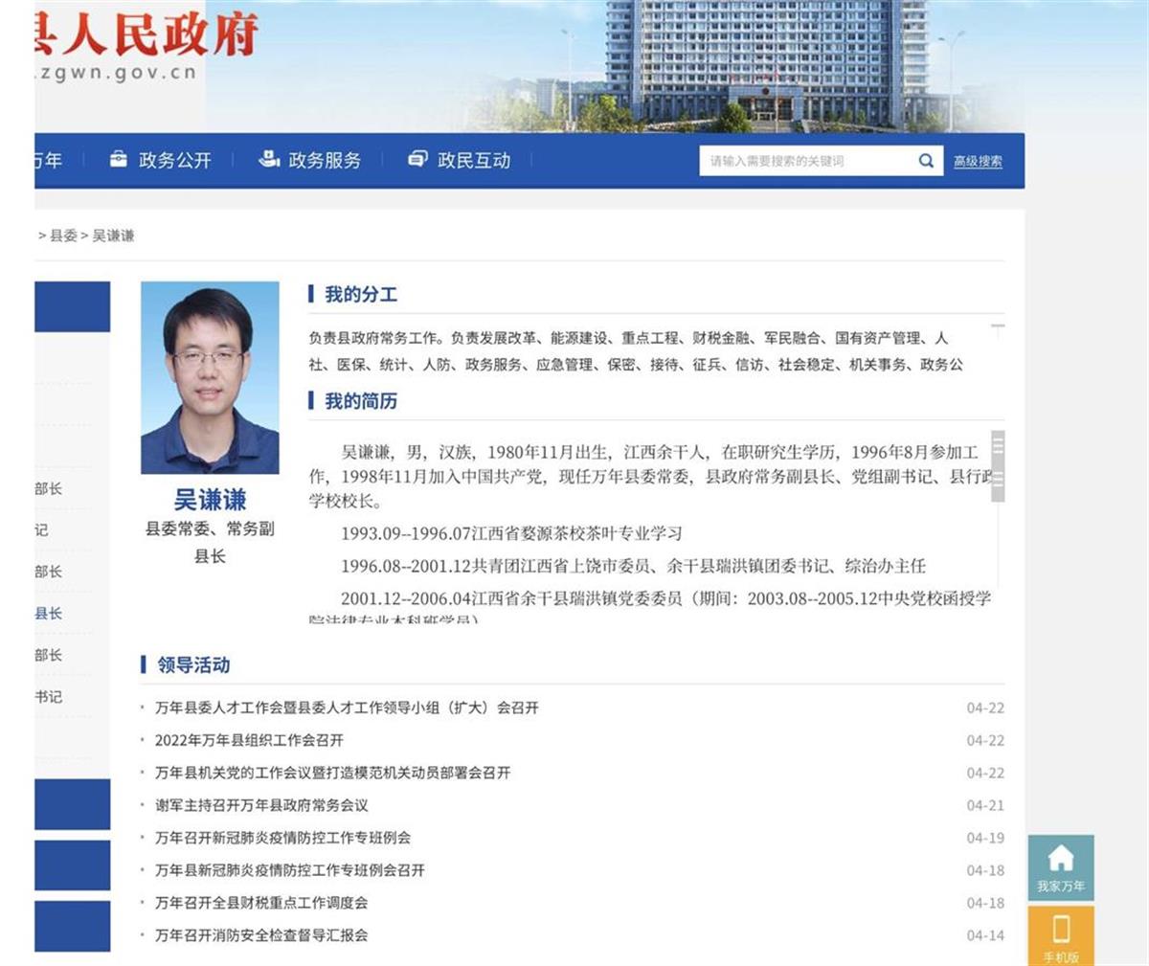
Task: Click the 县委 breadcrumb link
Action: coord(63,236)
